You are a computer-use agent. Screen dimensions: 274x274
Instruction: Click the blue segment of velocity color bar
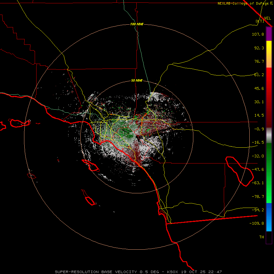(x=269, y=217)
